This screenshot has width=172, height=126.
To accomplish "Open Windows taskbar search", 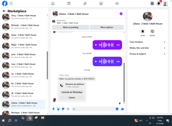I will coord(10,120).
